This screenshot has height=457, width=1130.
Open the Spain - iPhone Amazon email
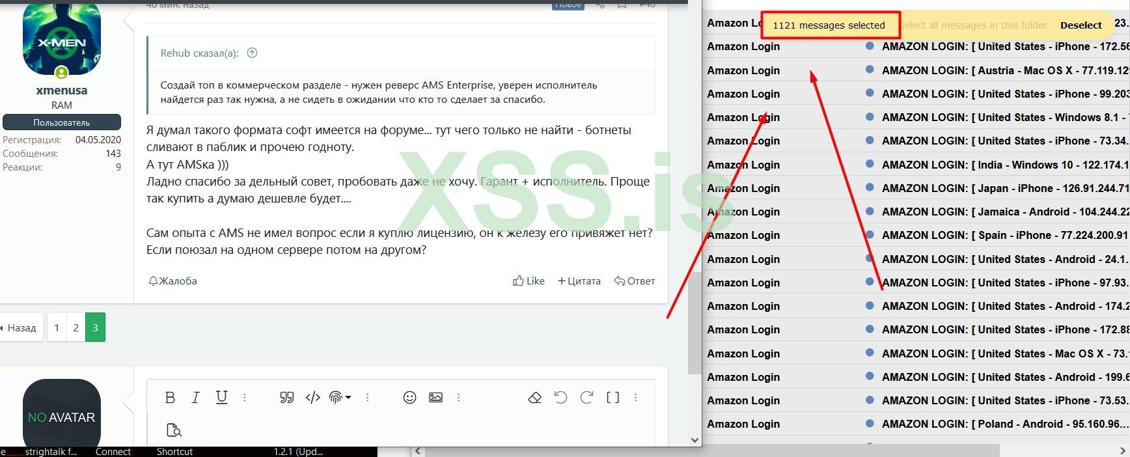tap(1005, 235)
